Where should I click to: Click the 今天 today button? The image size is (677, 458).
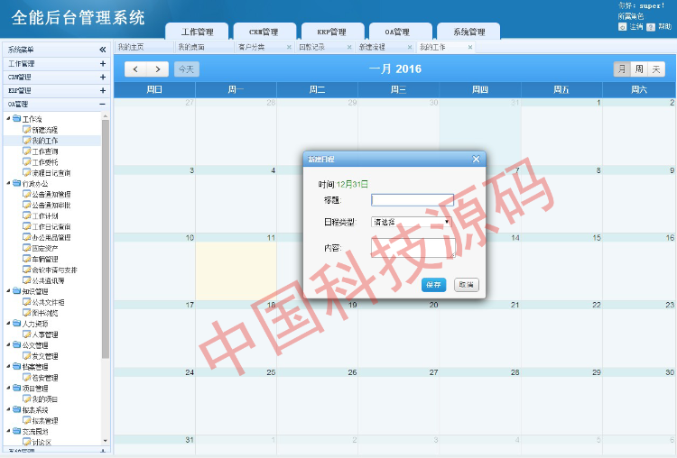click(x=187, y=69)
